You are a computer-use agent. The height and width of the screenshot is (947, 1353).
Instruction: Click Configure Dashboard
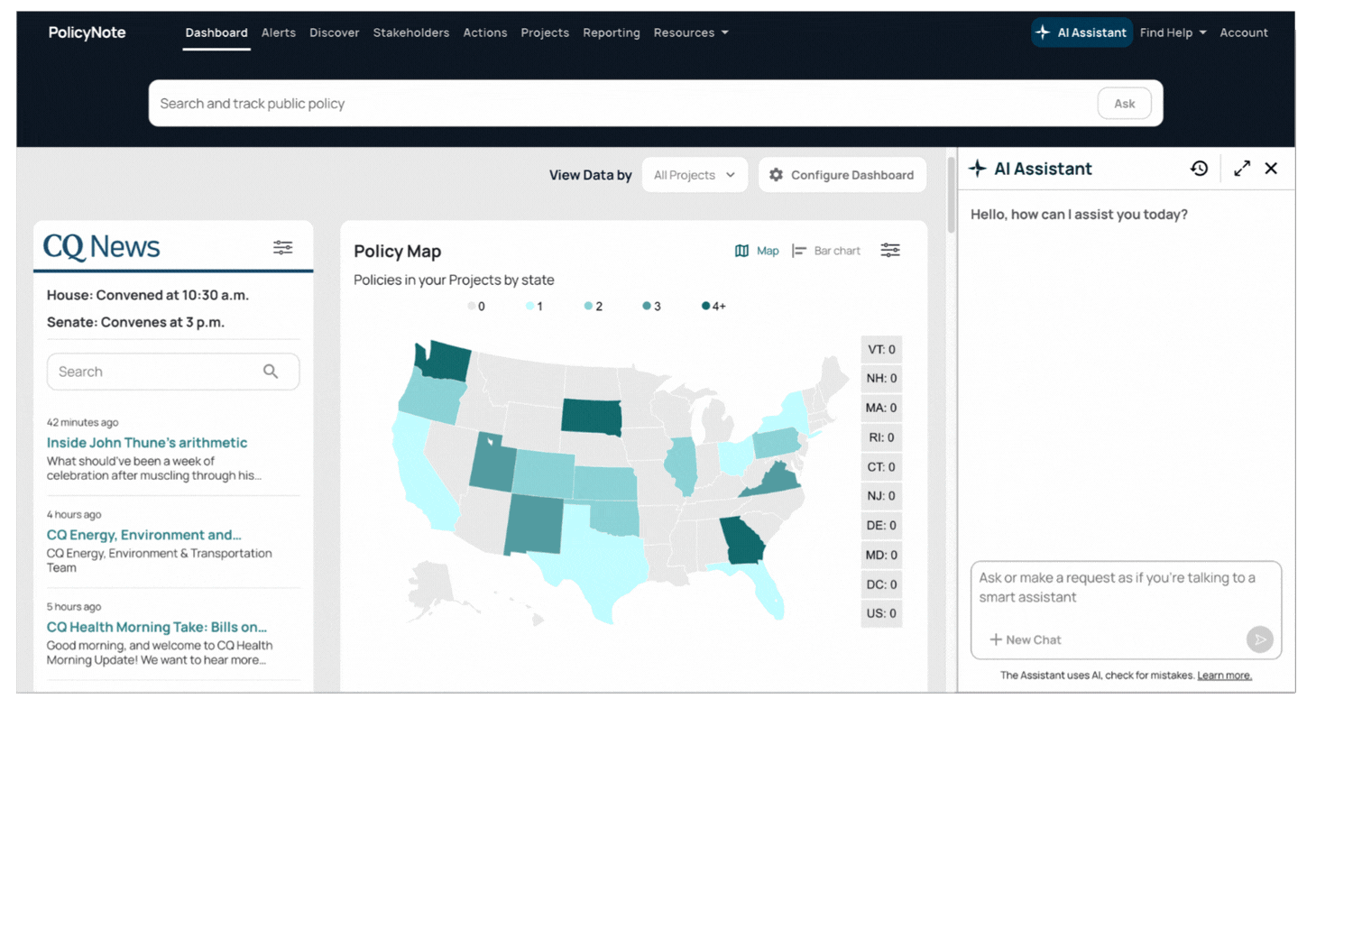tap(842, 175)
